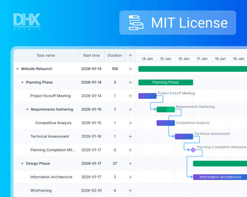This screenshot has height=197, width=247.
Task: Click the plus icon in grid header
Action: [x=130, y=55]
